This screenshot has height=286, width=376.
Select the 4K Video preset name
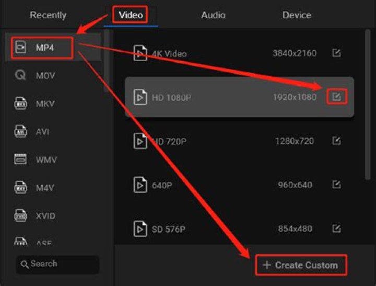point(169,53)
